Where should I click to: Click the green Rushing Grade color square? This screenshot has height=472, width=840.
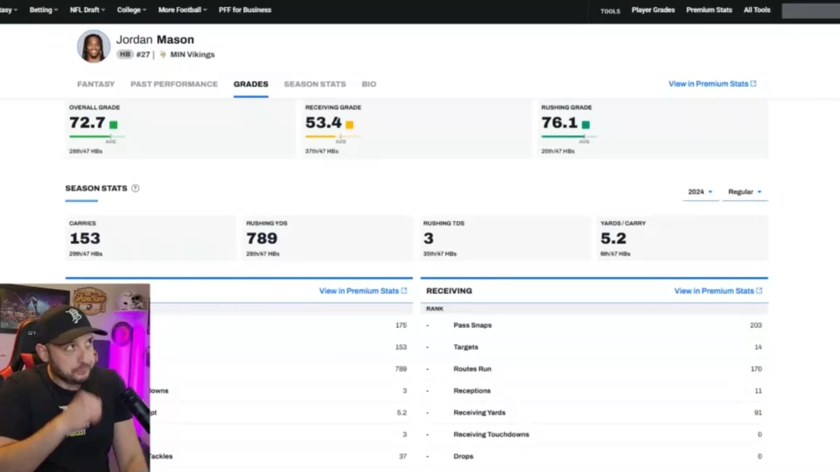point(586,125)
